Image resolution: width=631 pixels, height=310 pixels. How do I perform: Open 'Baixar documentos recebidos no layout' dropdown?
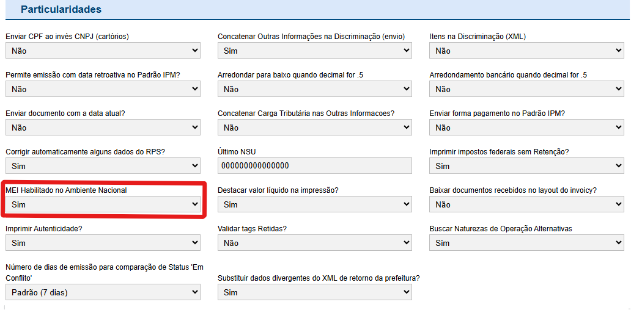coord(526,205)
